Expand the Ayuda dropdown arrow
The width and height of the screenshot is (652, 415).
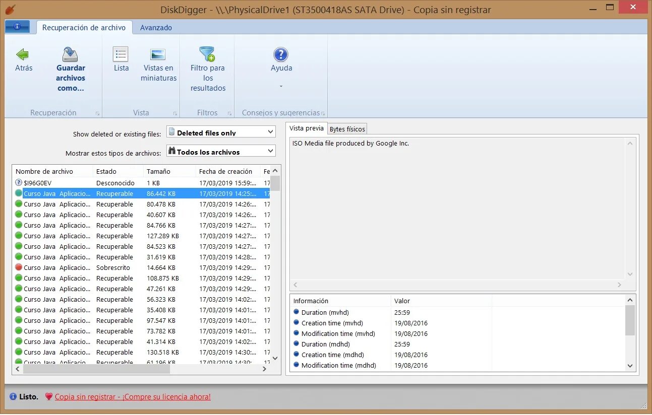pos(281,87)
